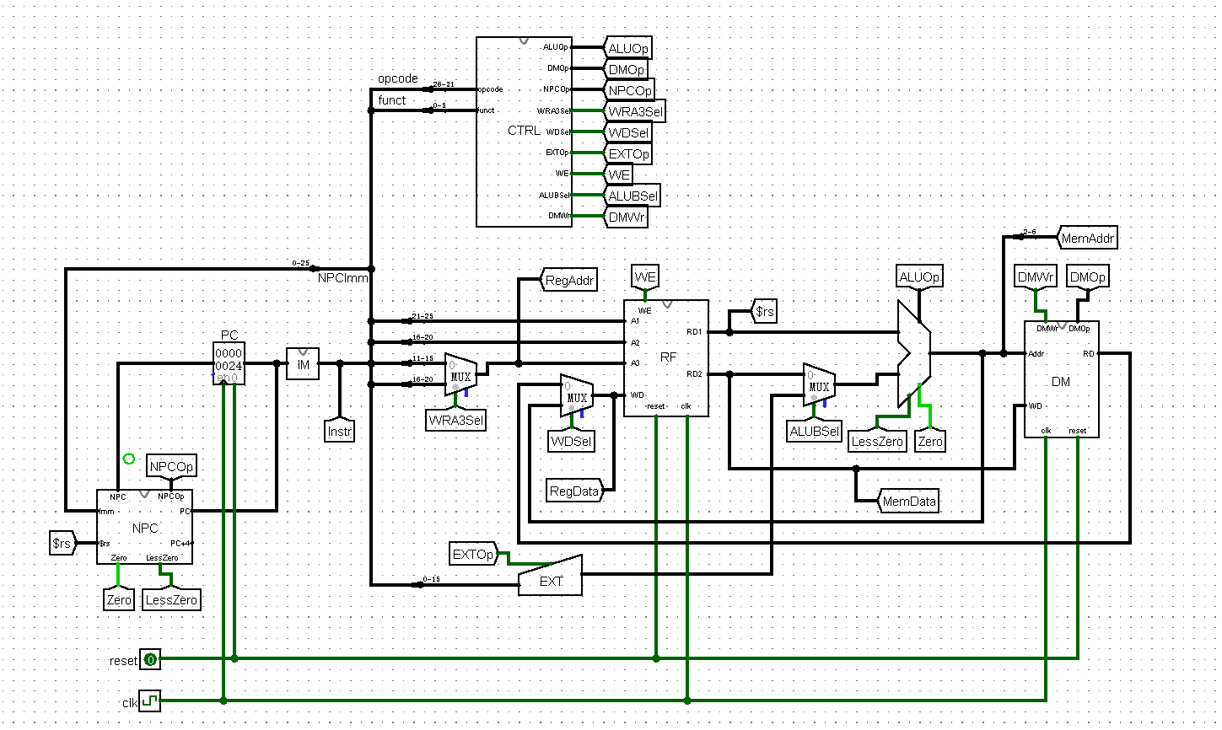This screenshot has height=730, width=1222.
Task: Click EXTOp tunnel left of EXT
Action: click(x=475, y=554)
